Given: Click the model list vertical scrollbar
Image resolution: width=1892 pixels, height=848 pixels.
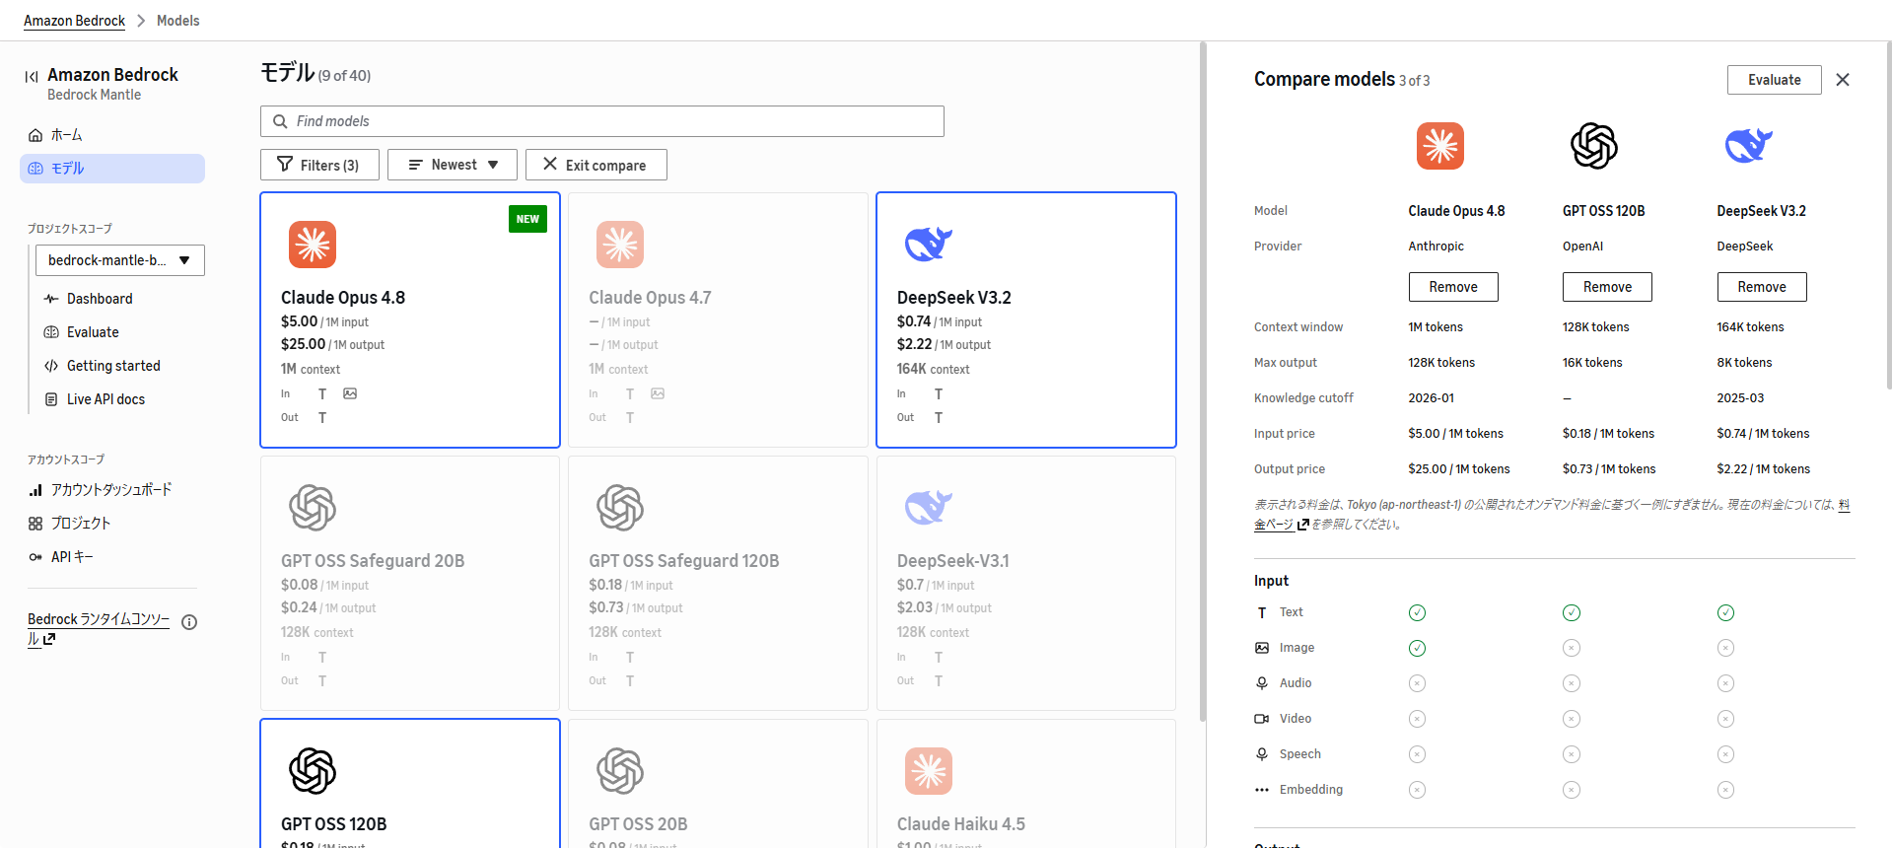Looking at the screenshot, I should (x=1203, y=381).
